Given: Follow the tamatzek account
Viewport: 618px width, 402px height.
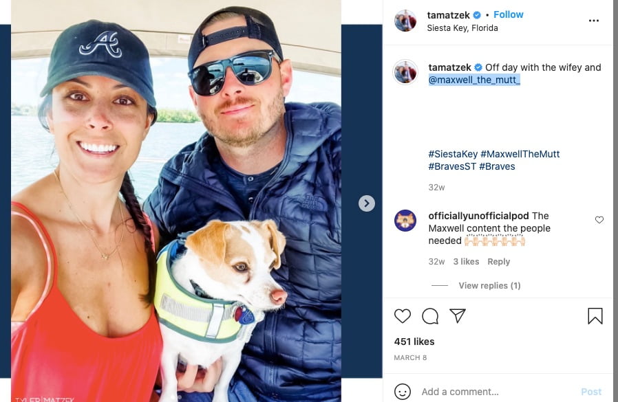Looking at the screenshot, I should pyautogui.click(x=509, y=14).
